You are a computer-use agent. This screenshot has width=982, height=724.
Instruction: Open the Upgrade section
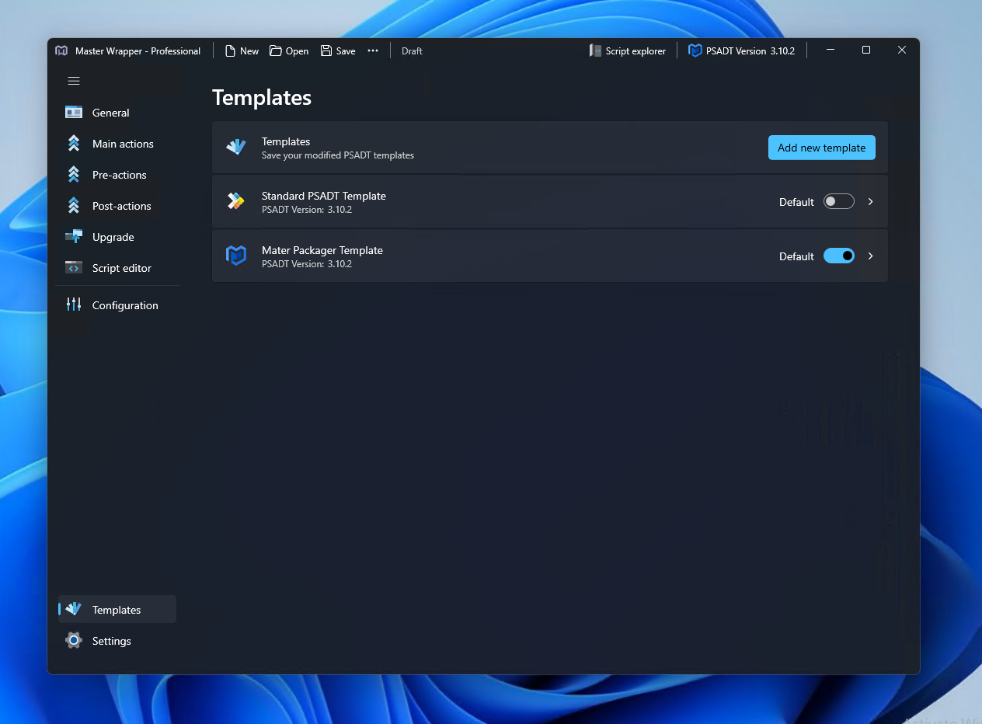(x=117, y=237)
